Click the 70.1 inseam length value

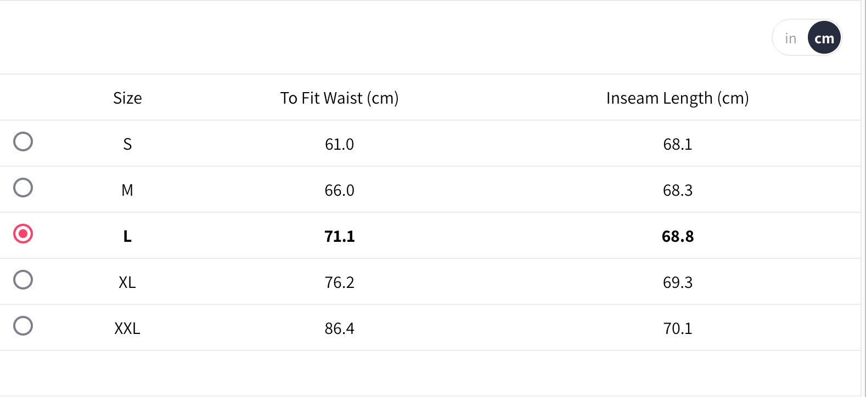(x=677, y=328)
